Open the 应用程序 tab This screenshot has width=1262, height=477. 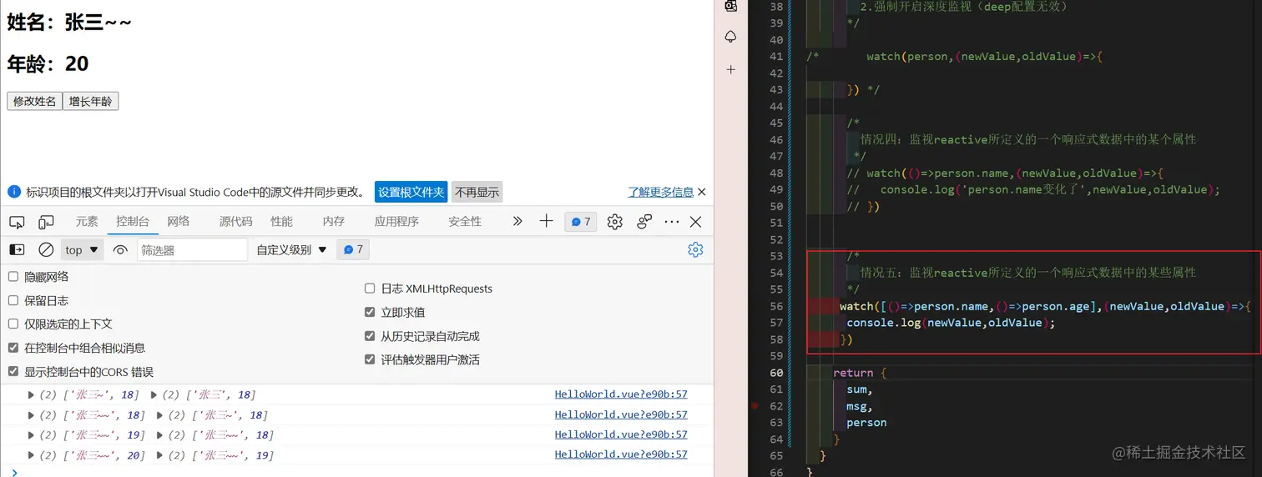coord(396,221)
